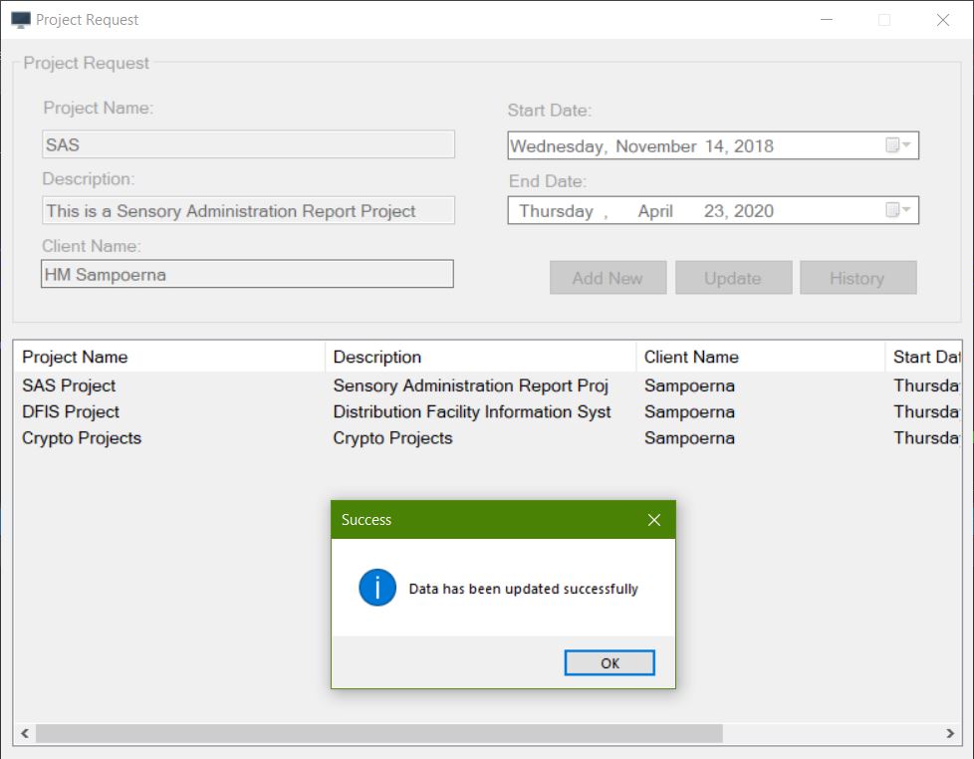Image resolution: width=974 pixels, height=759 pixels.
Task: Open the Start Date dropdown calendar
Action: pyautogui.click(x=904, y=145)
